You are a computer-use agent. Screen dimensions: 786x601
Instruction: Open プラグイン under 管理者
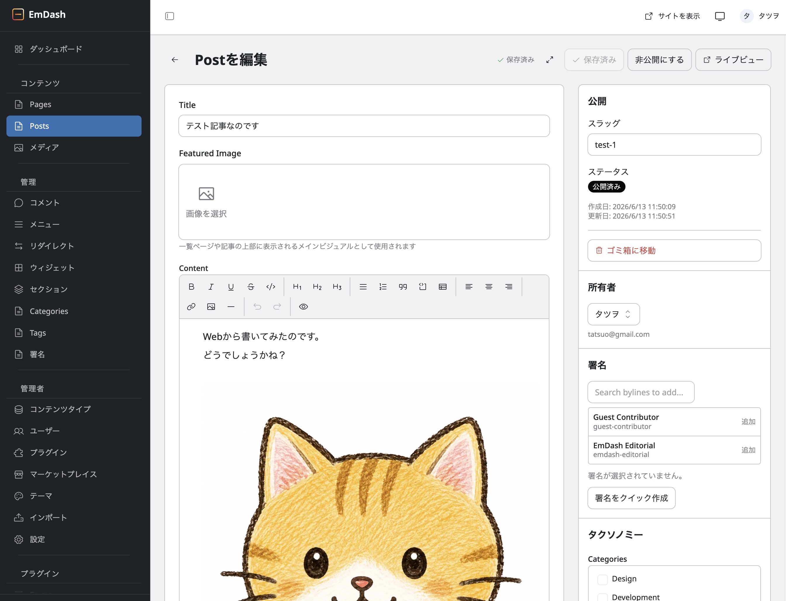tap(74, 453)
